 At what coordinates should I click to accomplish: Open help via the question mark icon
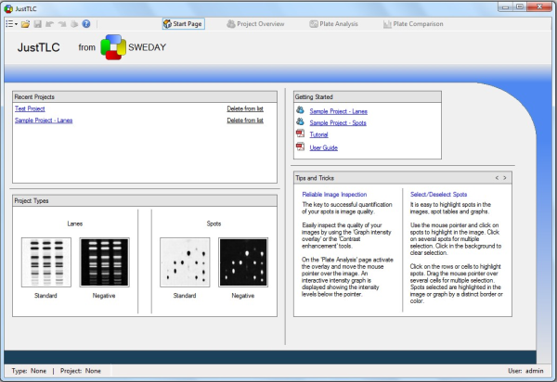[x=86, y=24]
